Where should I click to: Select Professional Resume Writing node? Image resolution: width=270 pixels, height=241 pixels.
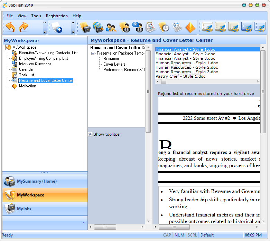click(x=124, y=70)
